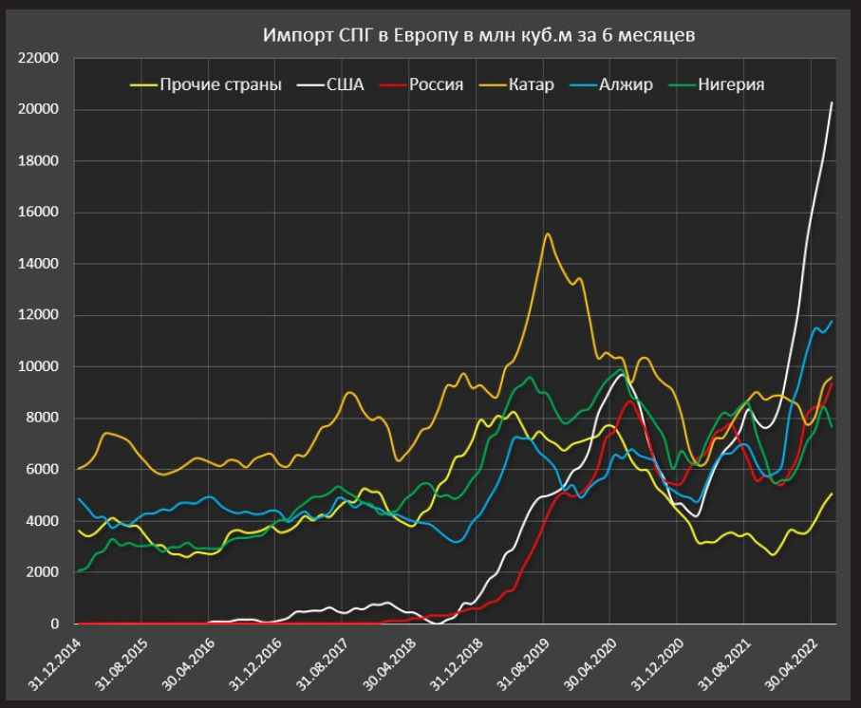Select the 'США' legend label
The image size is (861, 708).
pyautogui.click(x=346, y=84)
